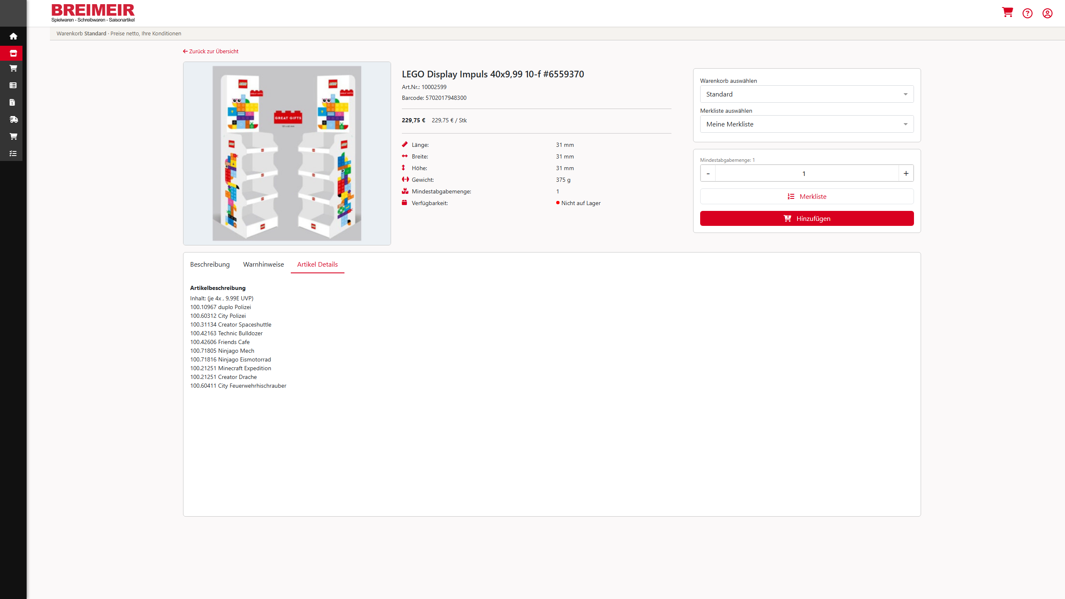The image size is (1065, 599).
Task: Switch to the Warnhinweise tab
Action: click(263, 265)
